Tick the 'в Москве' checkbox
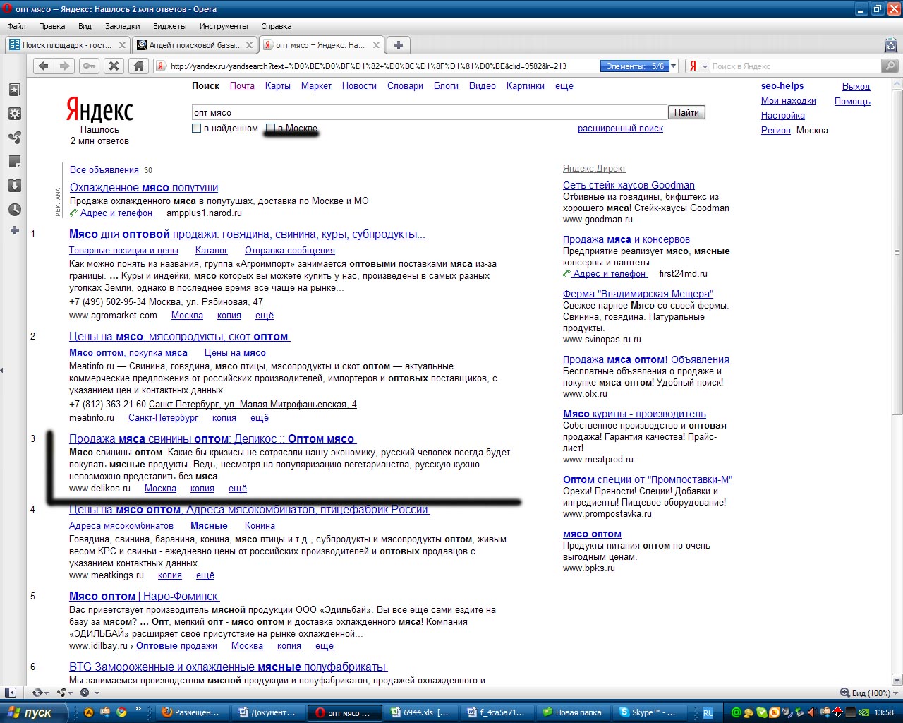Viewport: 903px width, 723px height. click(x=270, y=129)
